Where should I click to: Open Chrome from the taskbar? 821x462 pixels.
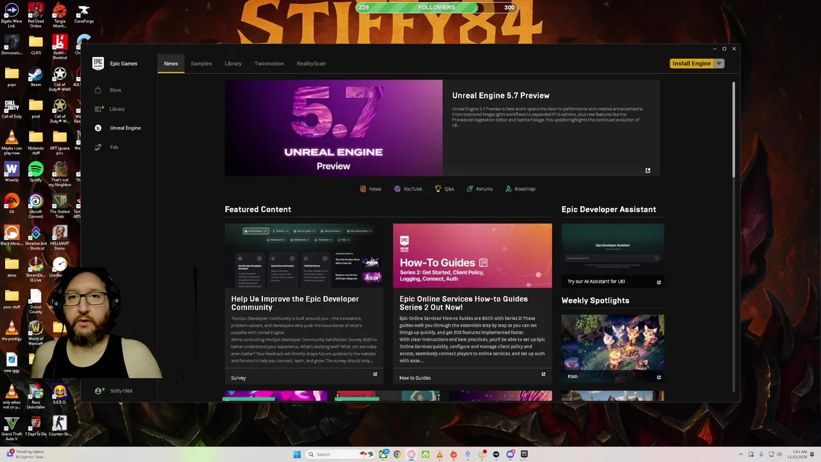point(397,454)
